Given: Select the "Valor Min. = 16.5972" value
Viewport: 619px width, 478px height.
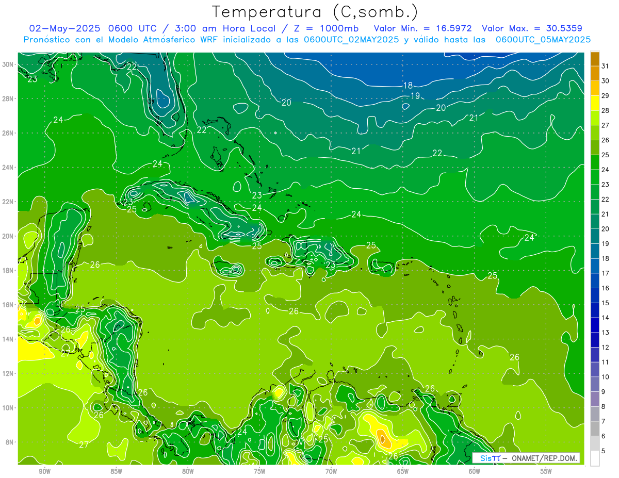Looking at the screenshot, I should coord(422,28).
